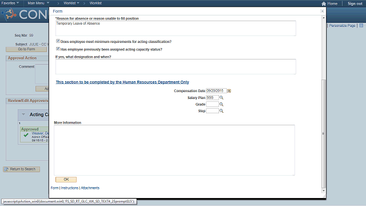
Task: Close the Form dialog with X
Action: click(322, 11)
